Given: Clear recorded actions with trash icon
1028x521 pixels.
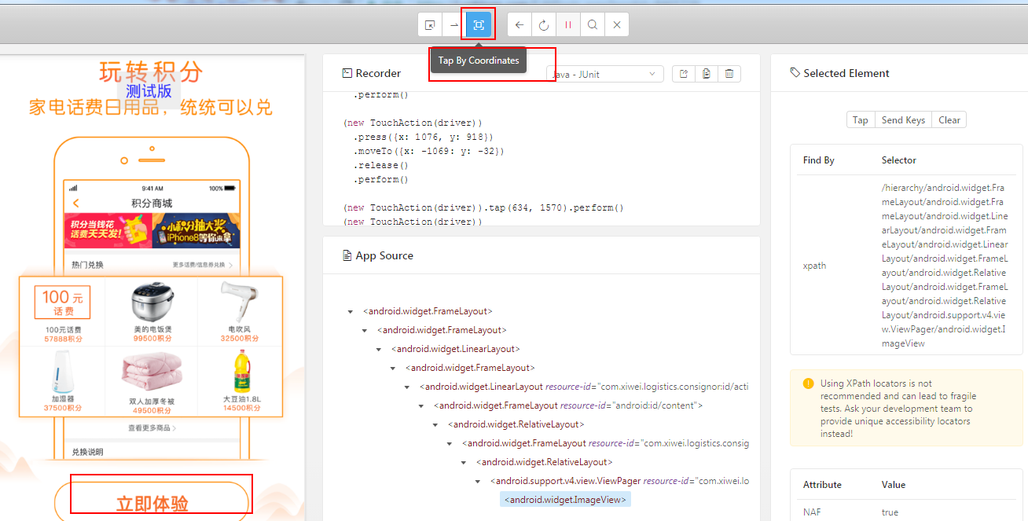Looking at the screenshot, I should tap(729, 74).
